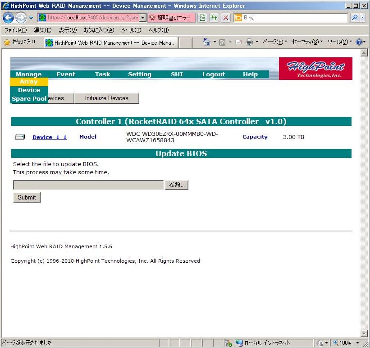Select Spare Pool from the Manage submenu
The image size is (370, 348).
click(29, 98)
